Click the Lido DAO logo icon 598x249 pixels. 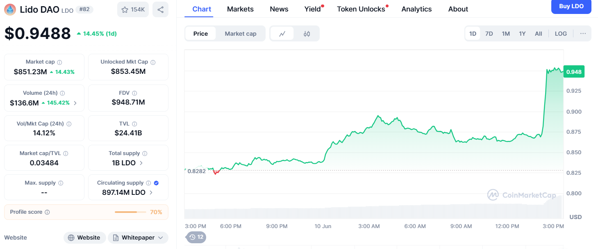(10, 9)
